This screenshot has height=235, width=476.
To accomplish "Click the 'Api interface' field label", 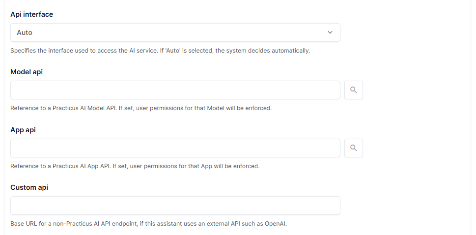I will [x=31, y=15].
